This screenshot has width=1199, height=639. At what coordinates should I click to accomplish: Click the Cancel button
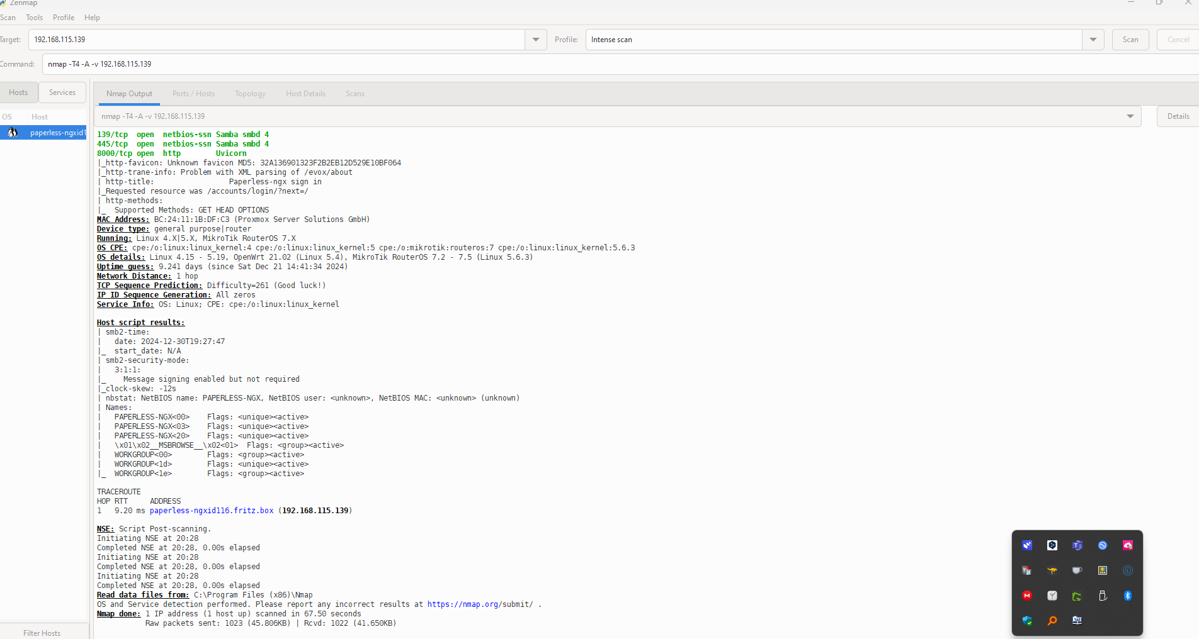click(1178, 40)
